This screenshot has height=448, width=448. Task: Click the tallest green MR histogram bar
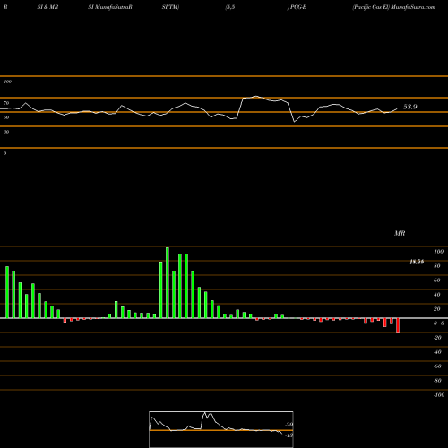[168, 282]
